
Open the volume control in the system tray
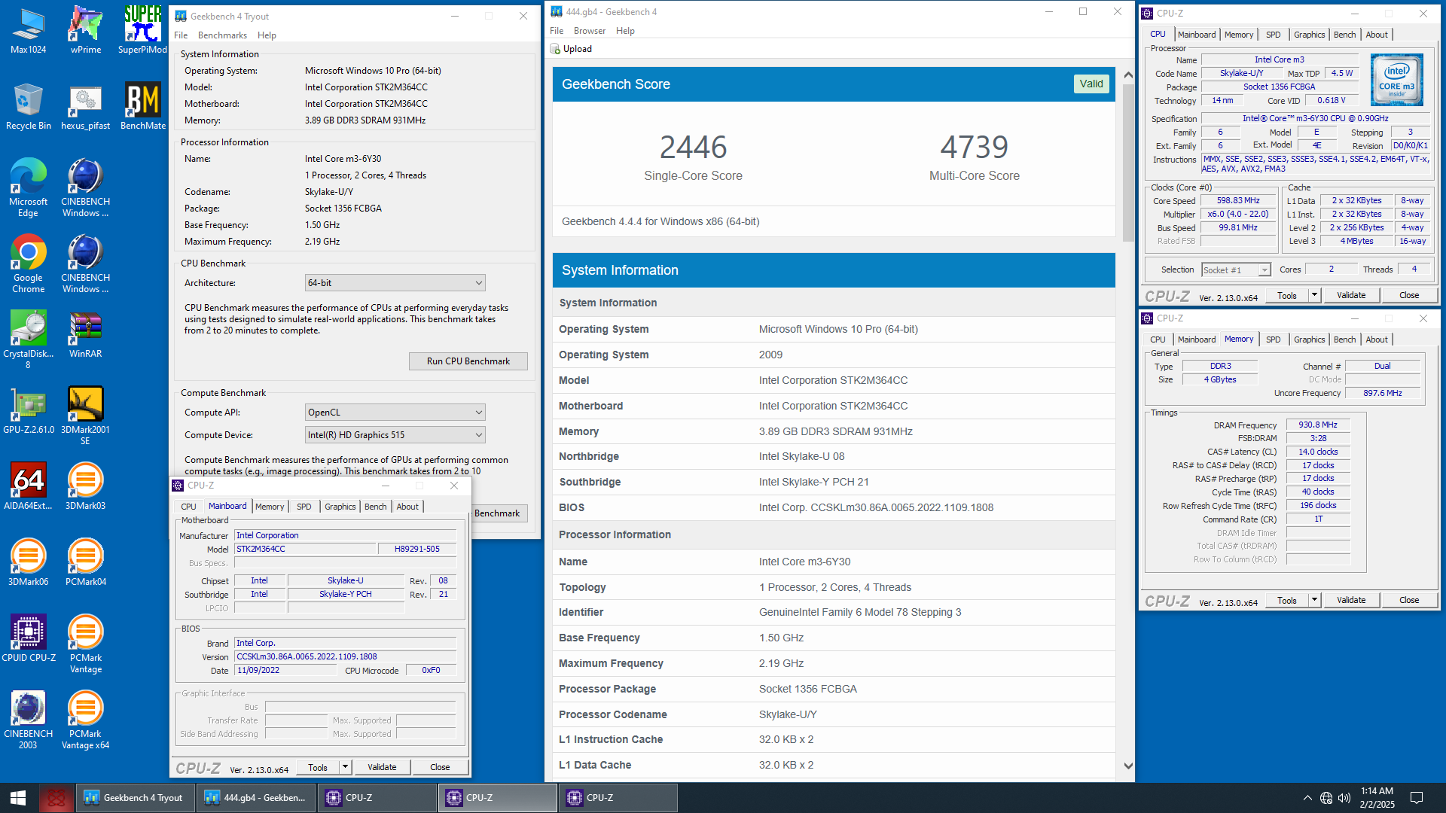[1344, 798]
